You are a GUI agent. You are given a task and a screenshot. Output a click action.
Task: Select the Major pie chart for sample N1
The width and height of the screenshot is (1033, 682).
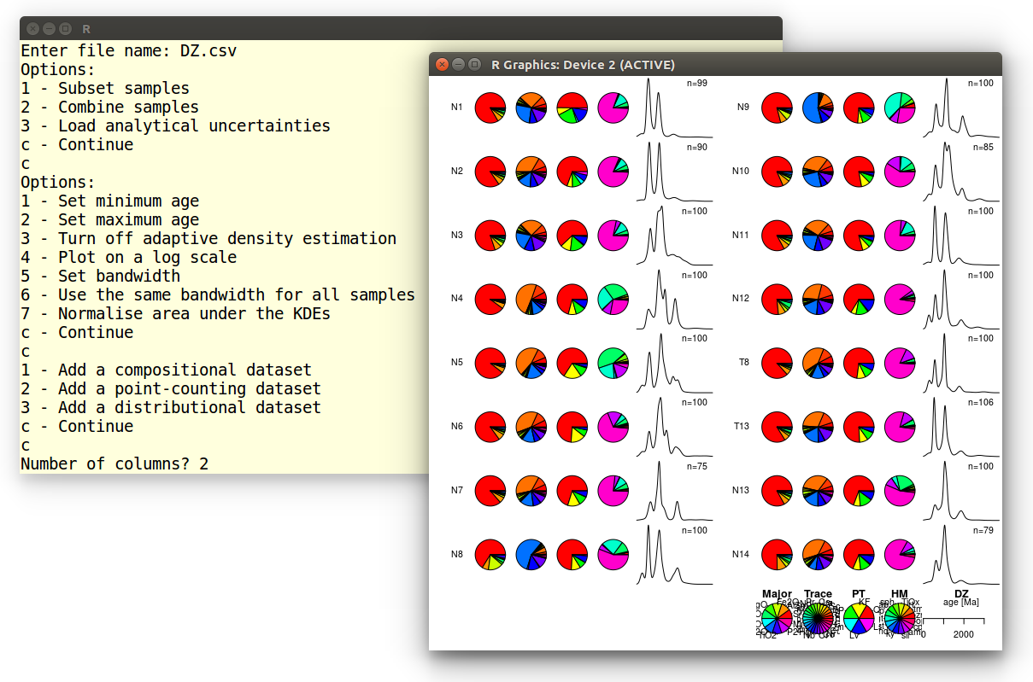490,108
